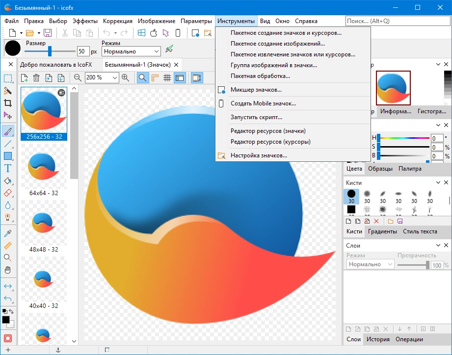This screenshot has height=355, width=452.
Task: Click the delete image trash icon
Action: pos(36,78)
